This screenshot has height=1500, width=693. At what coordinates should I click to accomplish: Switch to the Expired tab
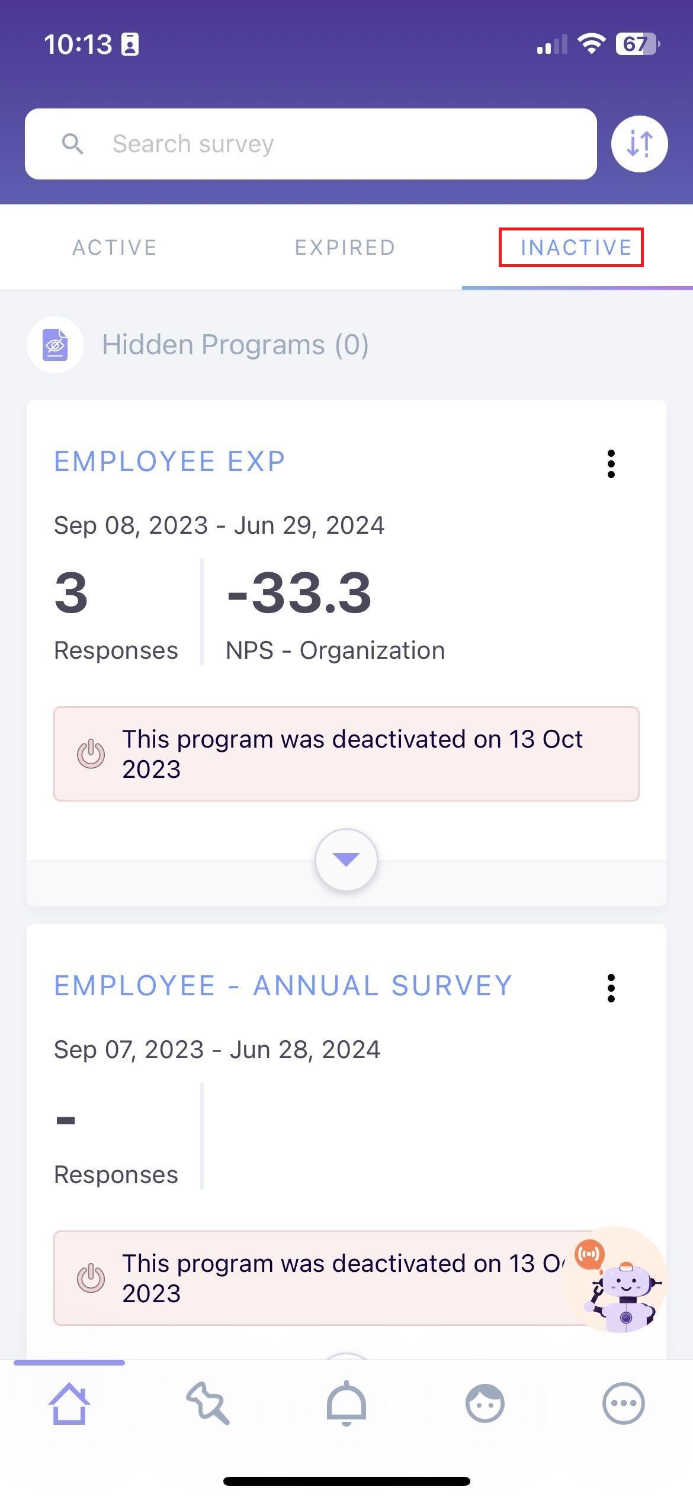pyautogui.click(x=345, y=248)
